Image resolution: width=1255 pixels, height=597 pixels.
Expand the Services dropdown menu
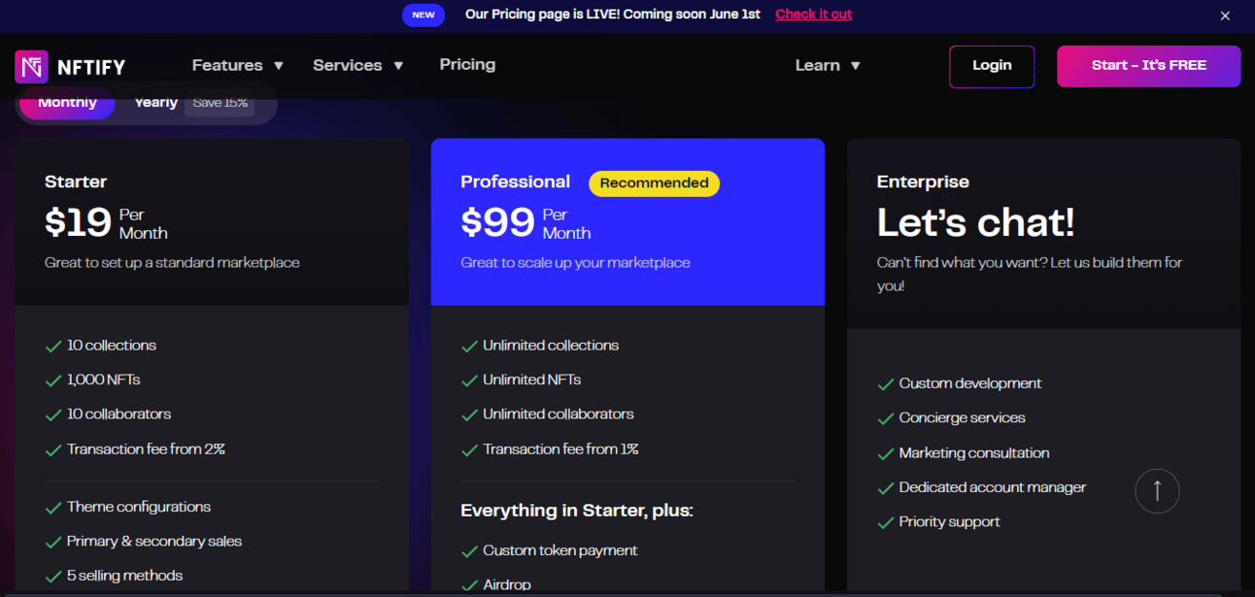[358, 66]
